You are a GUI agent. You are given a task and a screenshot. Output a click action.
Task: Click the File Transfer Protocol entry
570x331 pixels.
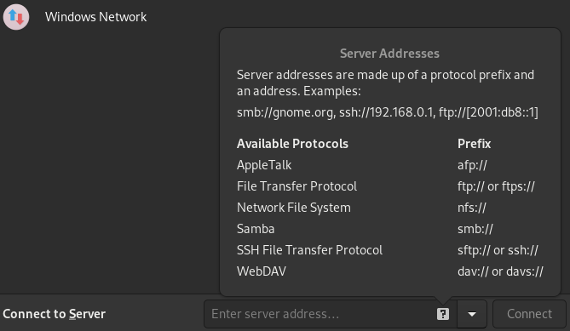click(297, 186)
